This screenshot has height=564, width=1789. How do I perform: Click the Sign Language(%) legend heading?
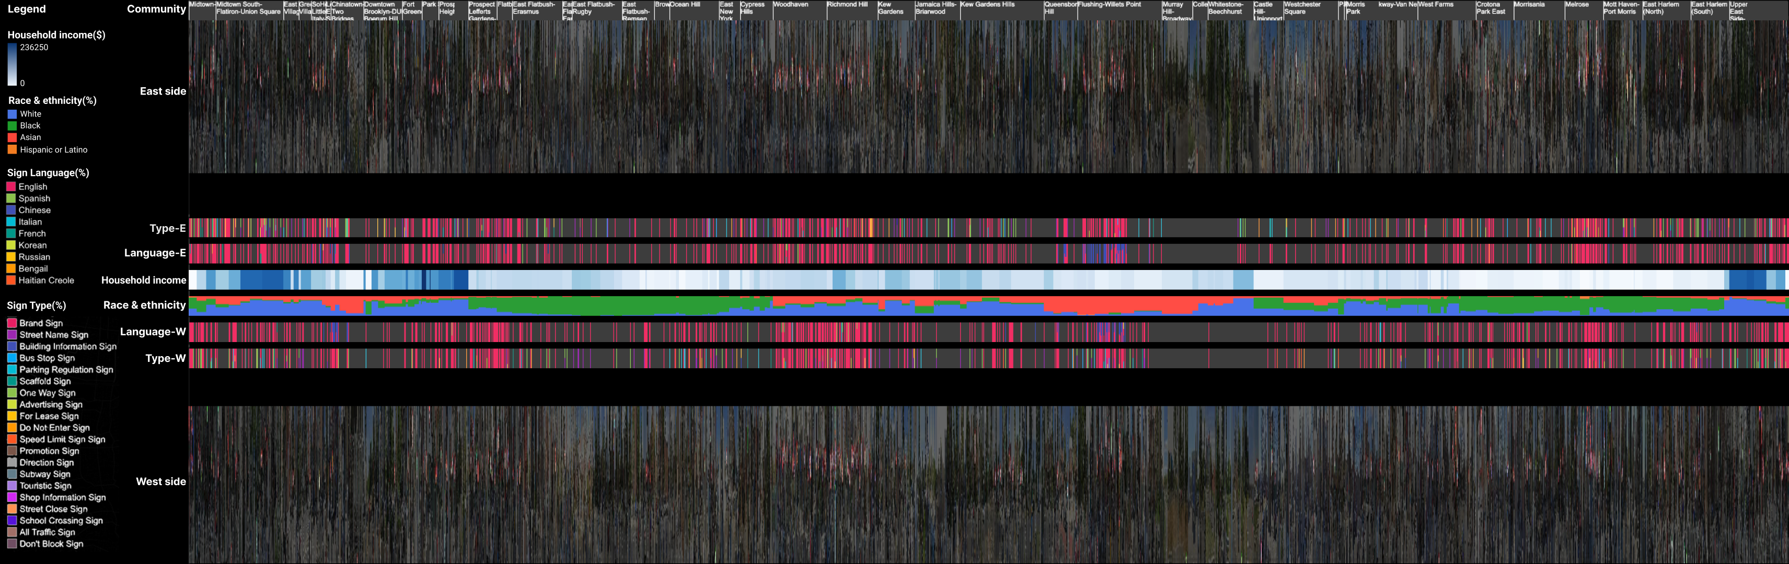48,173
